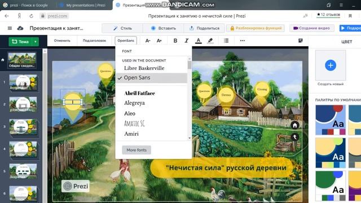Toggle bold formatting
The height and width of the screenshot is (203, 361).
[175, 41]
